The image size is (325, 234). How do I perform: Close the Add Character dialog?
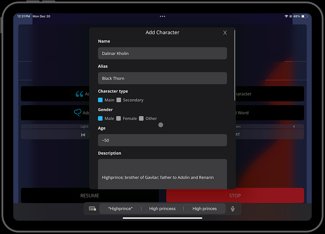pyautogui.click(x=225, y=33)
